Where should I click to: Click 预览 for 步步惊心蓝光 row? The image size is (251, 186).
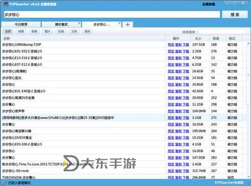pyautogui.click(x=171, y=78)
